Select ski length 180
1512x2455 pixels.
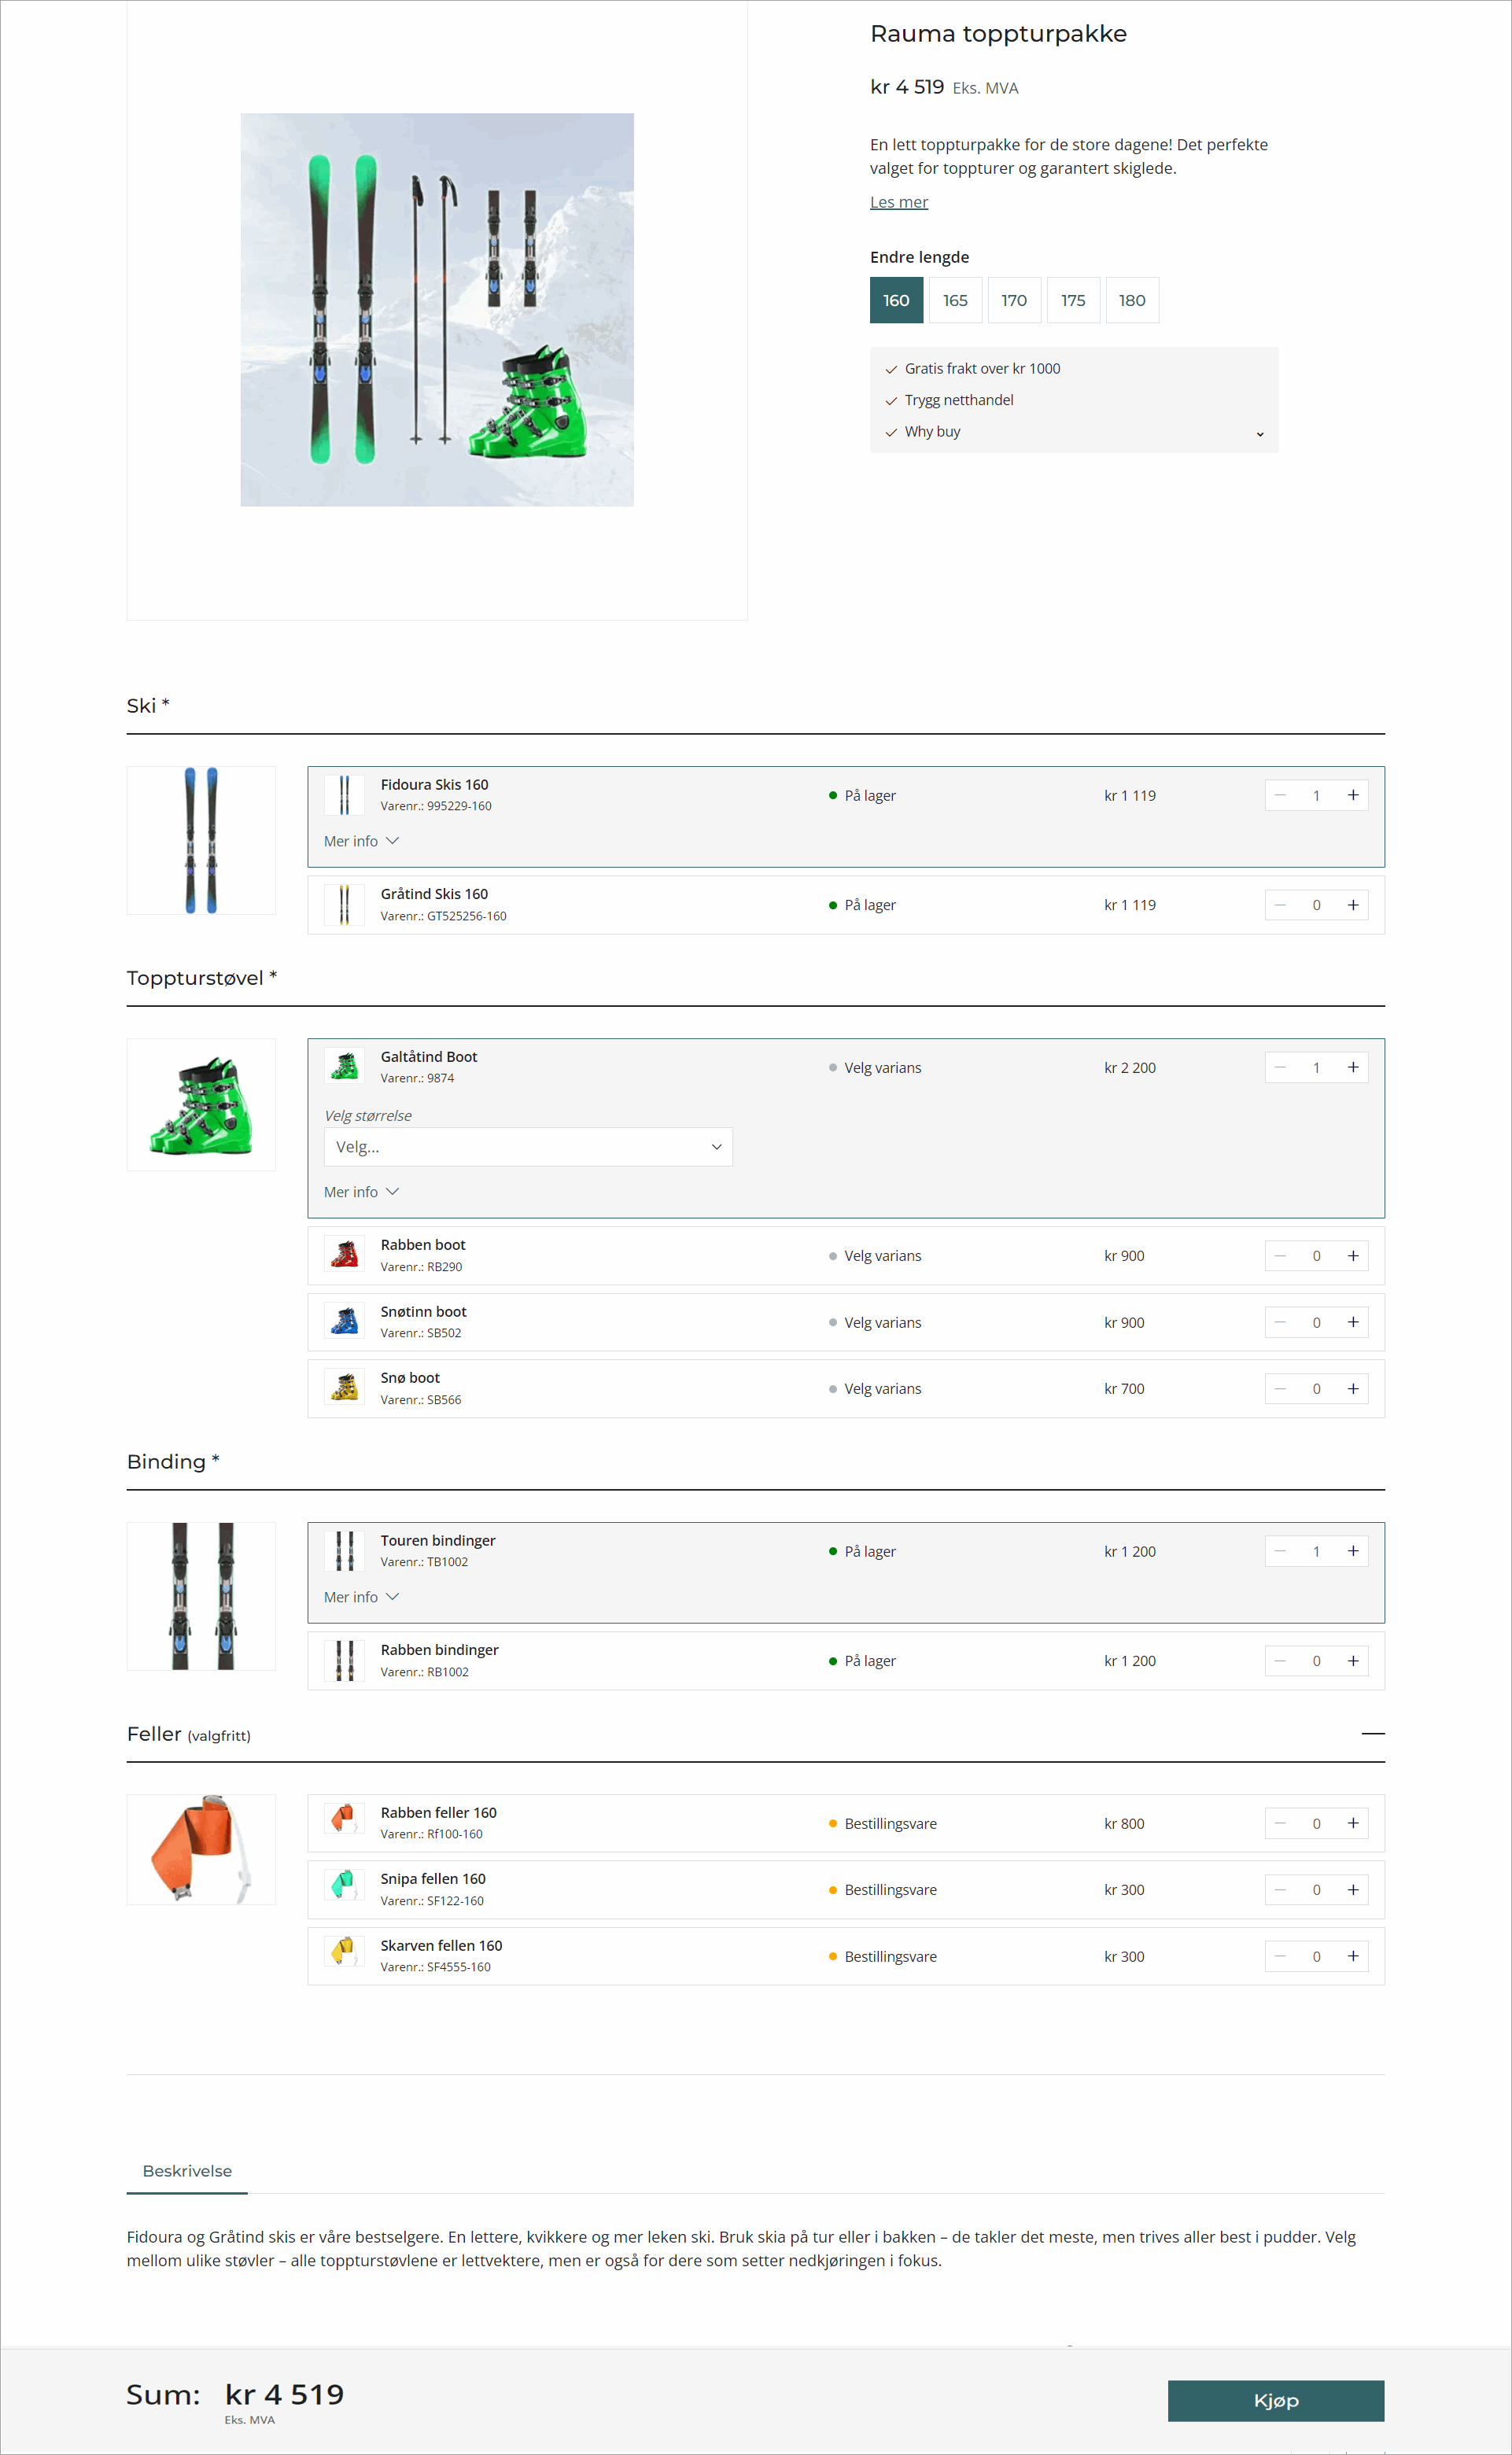click(x=1132, y=300)
